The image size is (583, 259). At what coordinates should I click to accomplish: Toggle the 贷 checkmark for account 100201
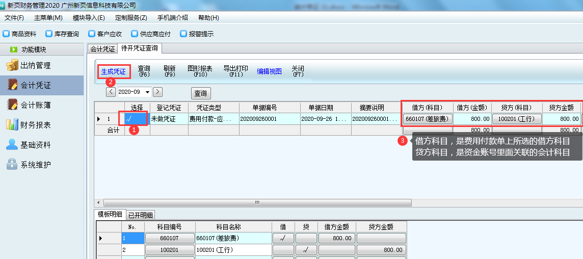tap(306, 250)
